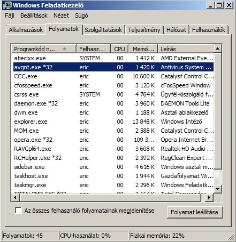Viewport: 236px width, 242px height.
Task: Click the horizontal scrollbar right arrow
Action: (x=209, y=197)
